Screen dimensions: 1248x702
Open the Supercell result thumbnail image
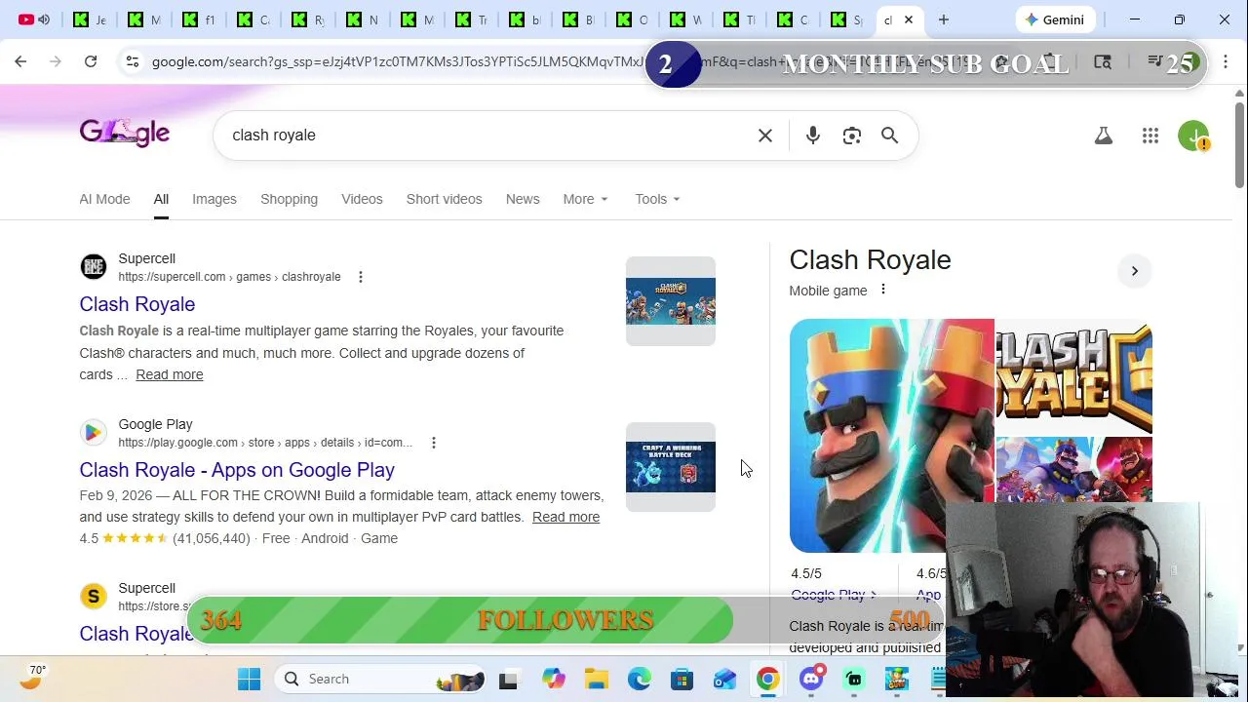(x=671, y=301)
